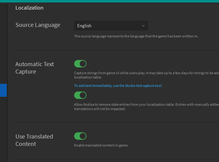This screenshot has height=162, width=219.
Task: Click the Use Translated Content label
Action: (34, 140)
